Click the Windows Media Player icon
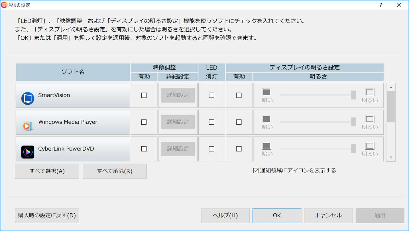 click(x=27, y=125)
